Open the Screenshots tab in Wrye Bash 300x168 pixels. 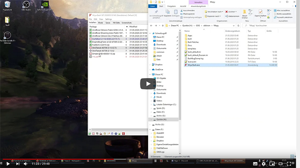tap(126, 23)
